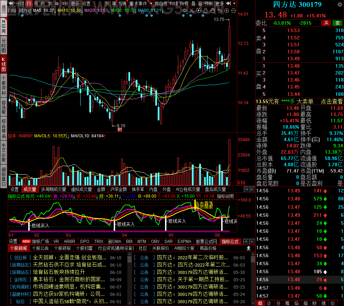Select the 周 weekly period button
344x306 pixels.
point(36,3)
